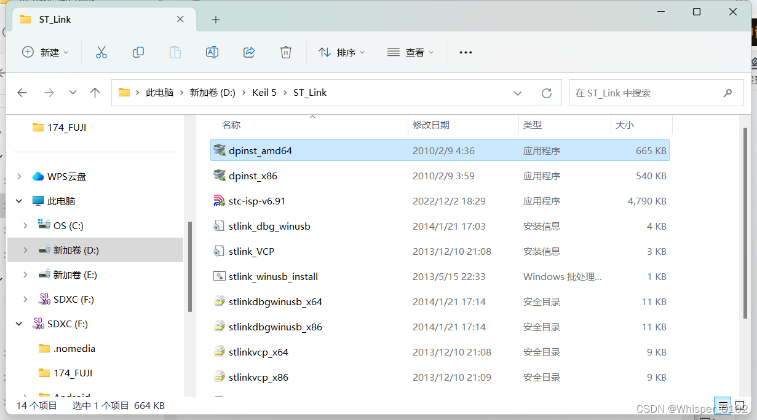Viewport: 757px width, 420px height.
Task: Open a new tab with the plus button
Action: pyautogui.click(x=215, y=19)
